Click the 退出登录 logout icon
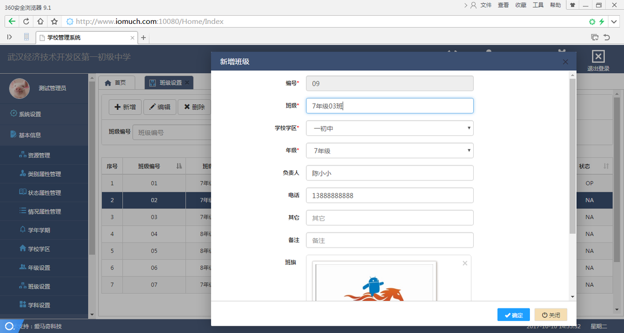The image size is (624, 333). [598, 57]
